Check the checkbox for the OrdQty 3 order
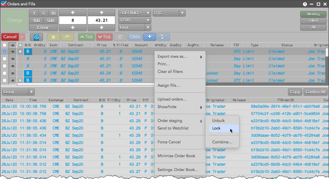329x179 pixels. [x=4, y=66]
